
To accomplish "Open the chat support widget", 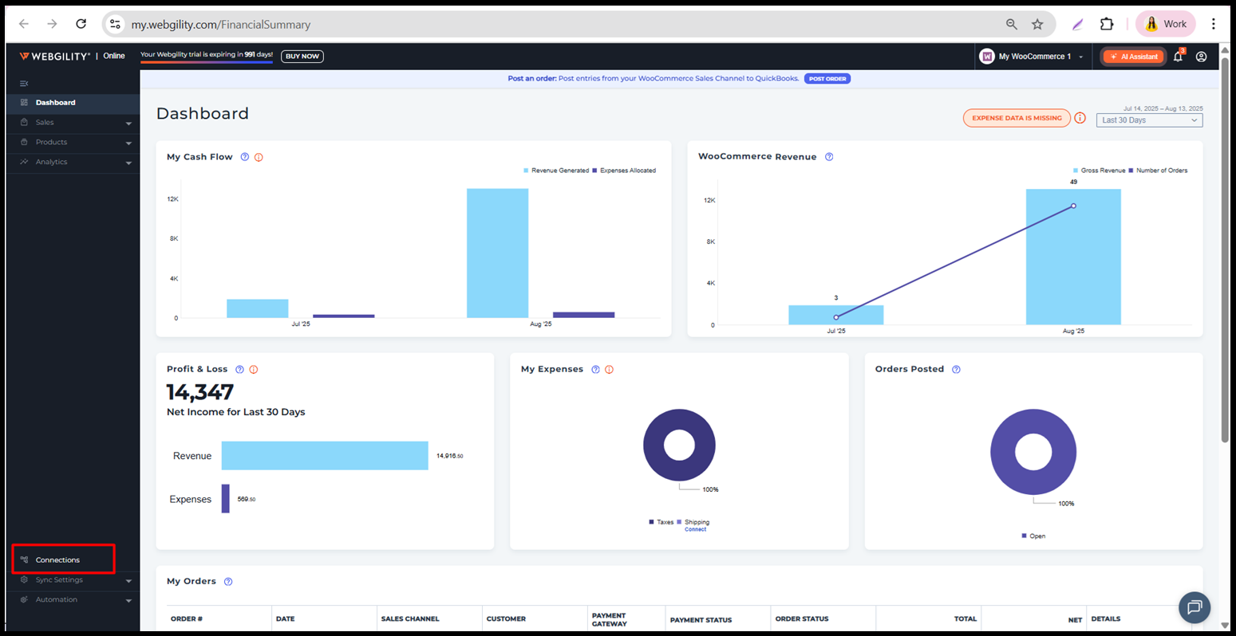I will [x=1194, y=607].
